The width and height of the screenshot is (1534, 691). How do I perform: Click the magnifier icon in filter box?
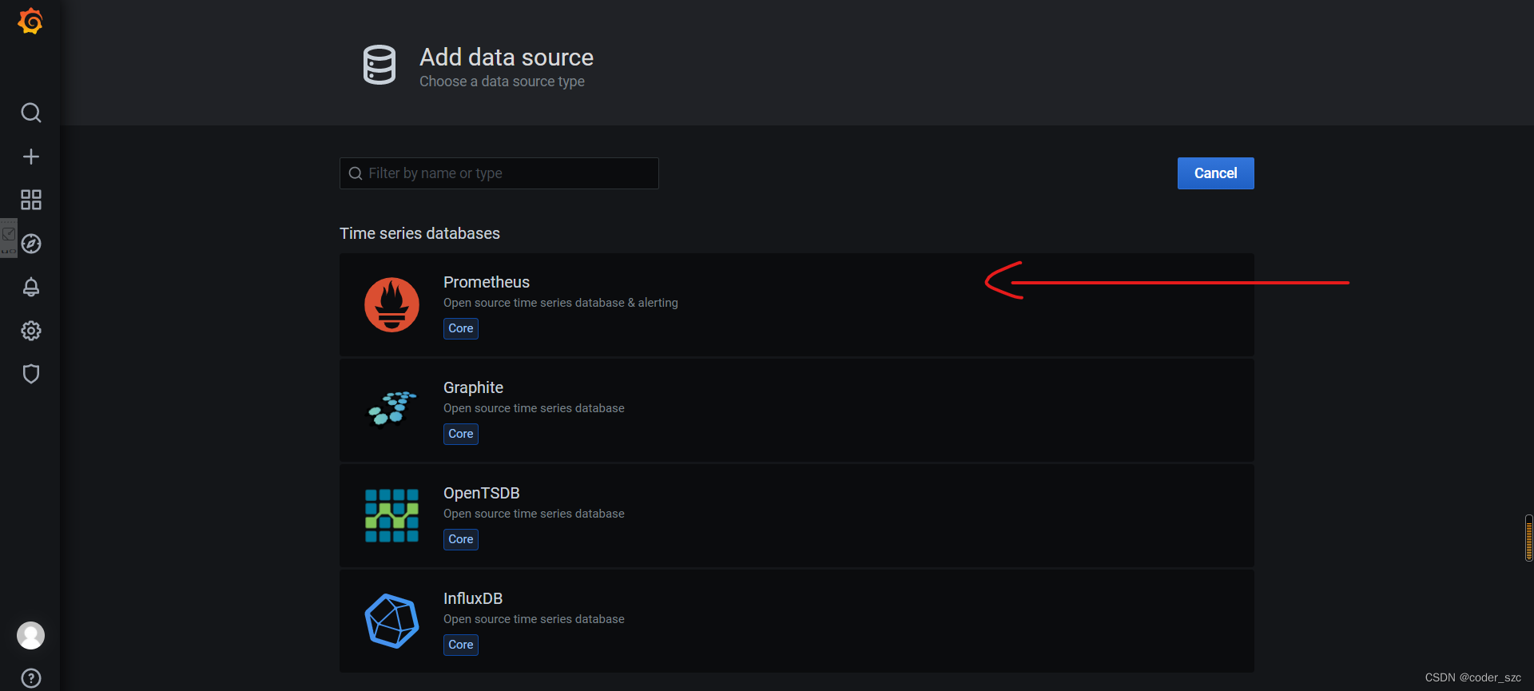[356, 173]
